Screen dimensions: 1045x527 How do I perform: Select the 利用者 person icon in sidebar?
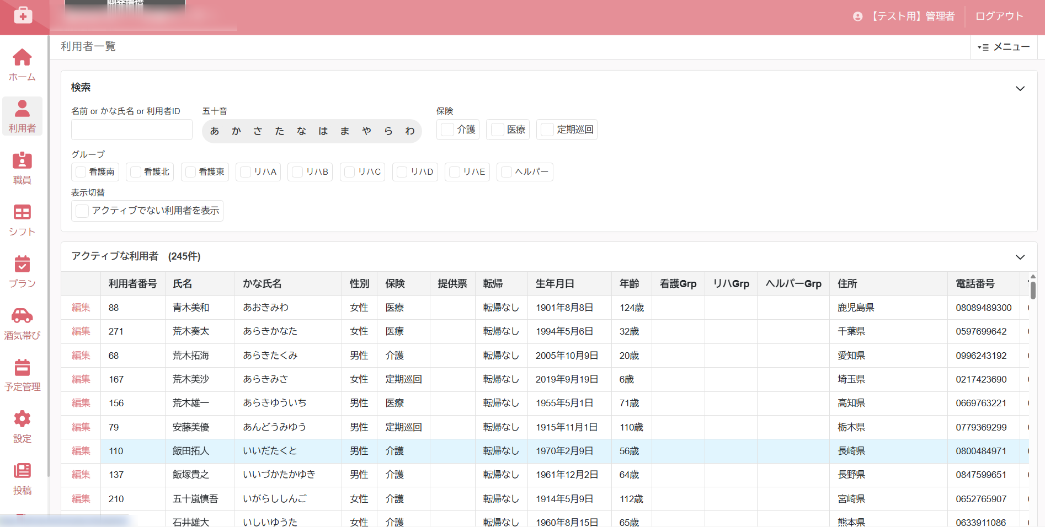click(x=22, y=109)
